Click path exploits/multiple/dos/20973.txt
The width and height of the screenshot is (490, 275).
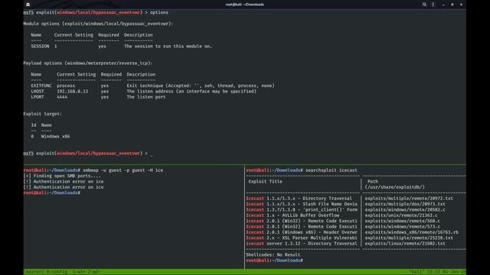pos(405,204)
